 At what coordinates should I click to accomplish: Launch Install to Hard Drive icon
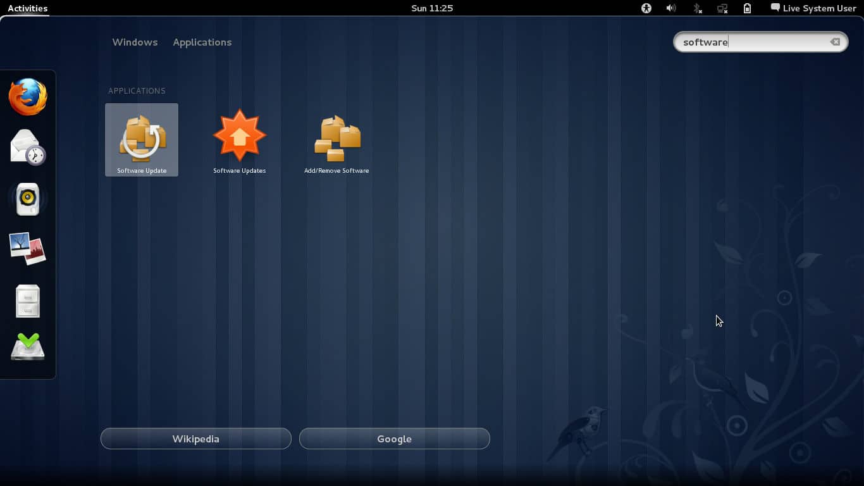point(28,347)
